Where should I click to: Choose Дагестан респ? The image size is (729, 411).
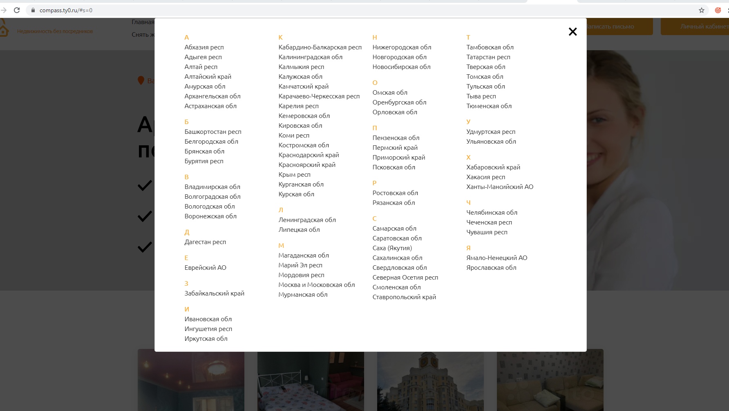[x=205, y=242]
